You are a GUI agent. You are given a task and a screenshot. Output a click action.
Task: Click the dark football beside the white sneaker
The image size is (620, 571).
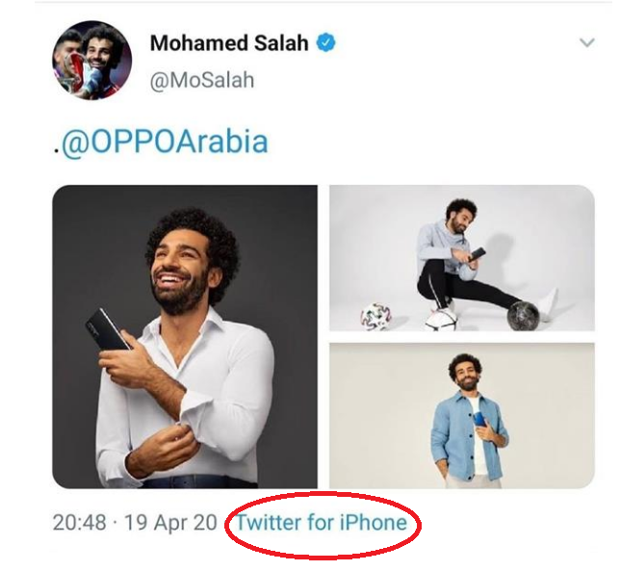(x=525, y=315)
